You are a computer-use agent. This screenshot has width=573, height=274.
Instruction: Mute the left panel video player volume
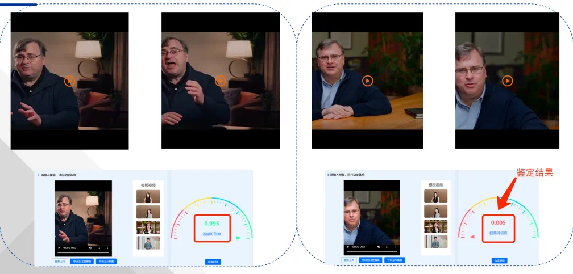click(90, 248)
